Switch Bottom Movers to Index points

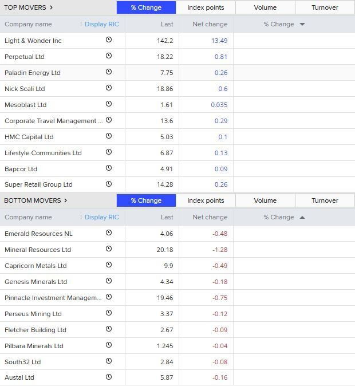[206, 200]
